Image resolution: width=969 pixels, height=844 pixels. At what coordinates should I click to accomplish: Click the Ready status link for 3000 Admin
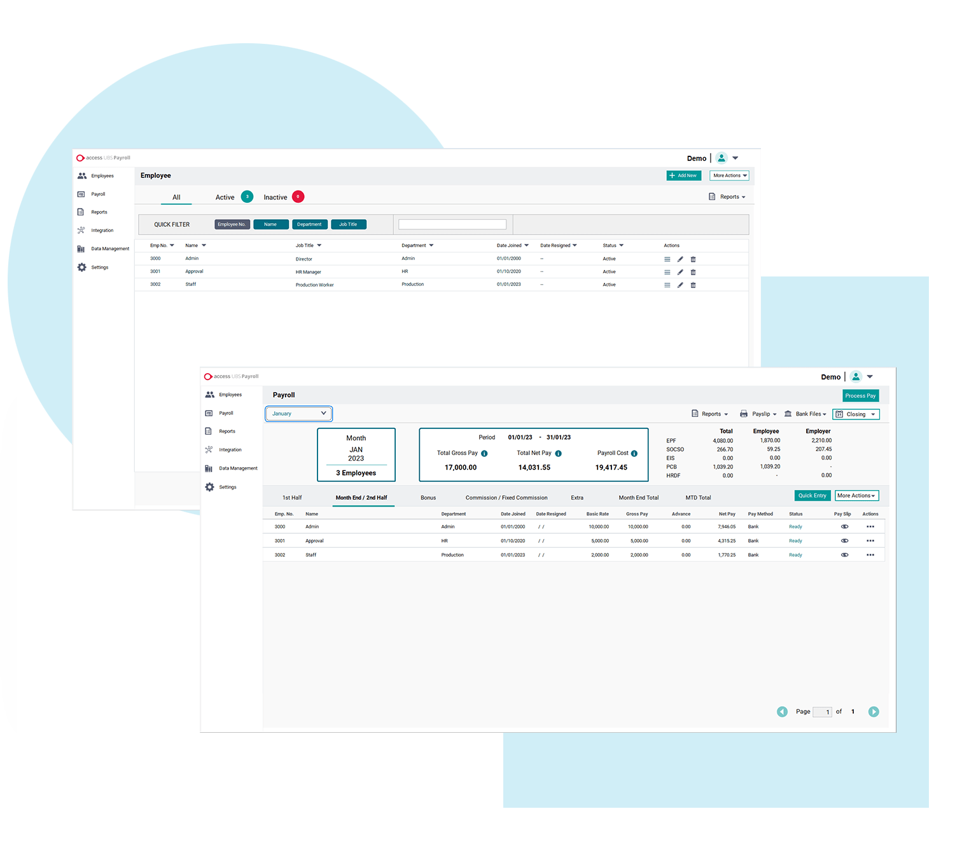(x=795, y=527)
